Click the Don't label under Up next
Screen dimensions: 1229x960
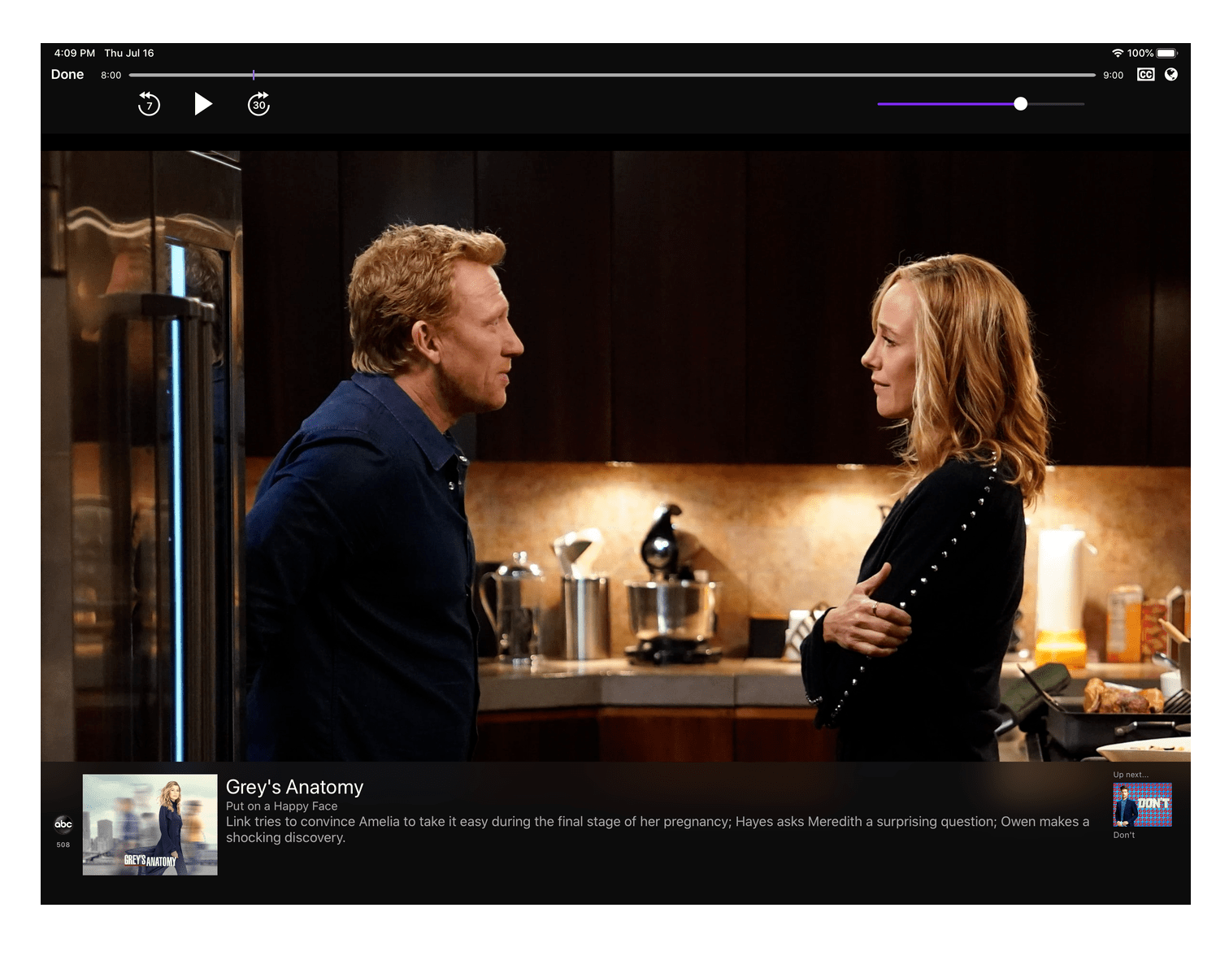[x=1124, y=835]
